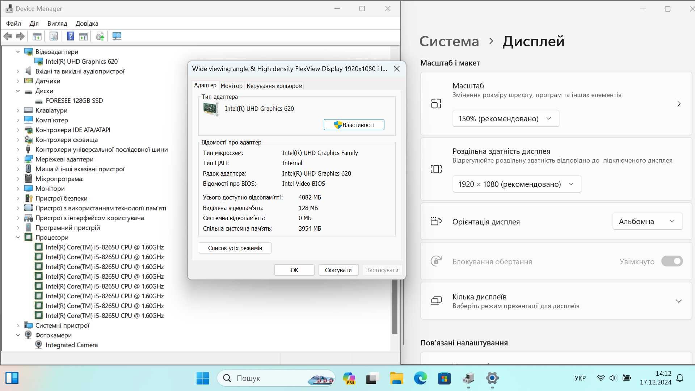695x391 pixels.
Task: Switch to the Керування кольором tab
Action: click(x=274, y=86)
